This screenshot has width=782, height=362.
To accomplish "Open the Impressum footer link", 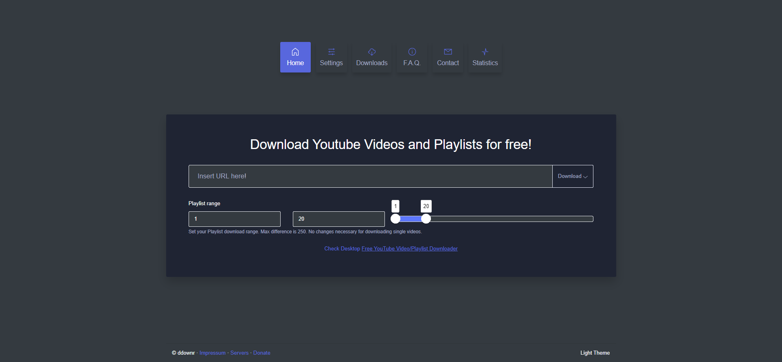I will (213, 353).
